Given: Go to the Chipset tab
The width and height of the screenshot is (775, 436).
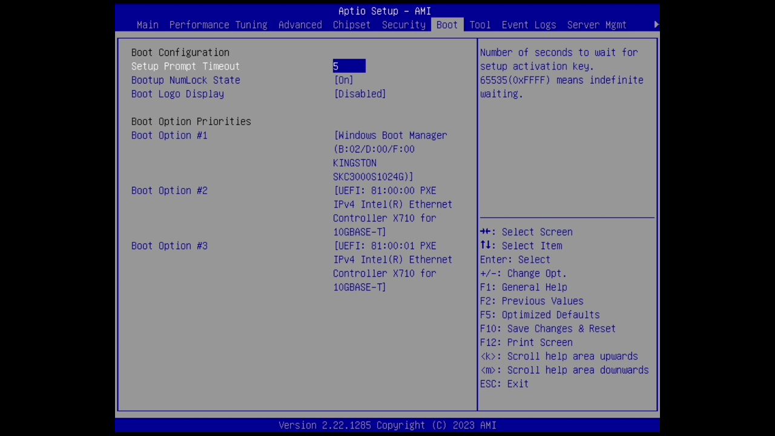Looking at the screenshot, I should click(351, 25).
